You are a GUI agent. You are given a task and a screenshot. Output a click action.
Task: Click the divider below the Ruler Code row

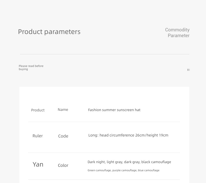(104, 153)
